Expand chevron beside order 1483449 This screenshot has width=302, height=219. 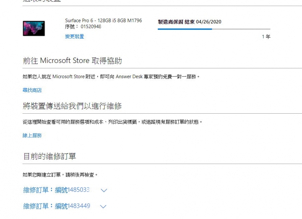pyautogui.click(x=103, y=206)
